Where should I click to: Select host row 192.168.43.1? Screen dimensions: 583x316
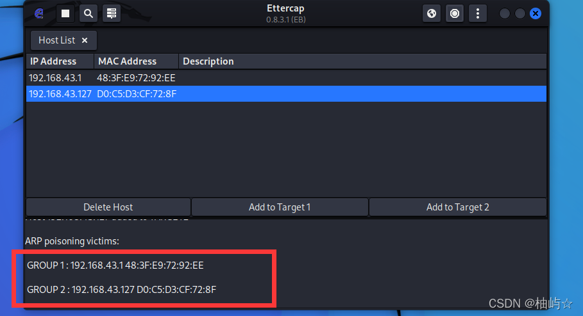pos(286,78)
